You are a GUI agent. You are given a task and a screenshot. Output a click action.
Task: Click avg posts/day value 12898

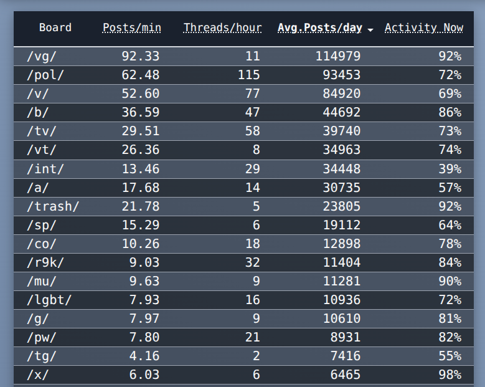pyautogui.click(x=342, y=244)
